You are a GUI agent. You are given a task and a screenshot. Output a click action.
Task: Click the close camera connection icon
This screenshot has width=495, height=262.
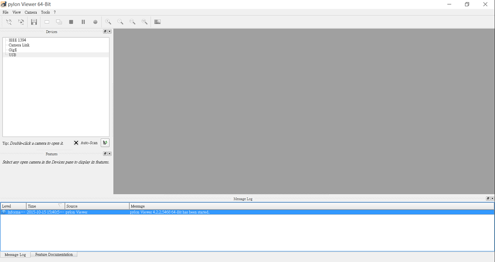(x=21, y=22)
